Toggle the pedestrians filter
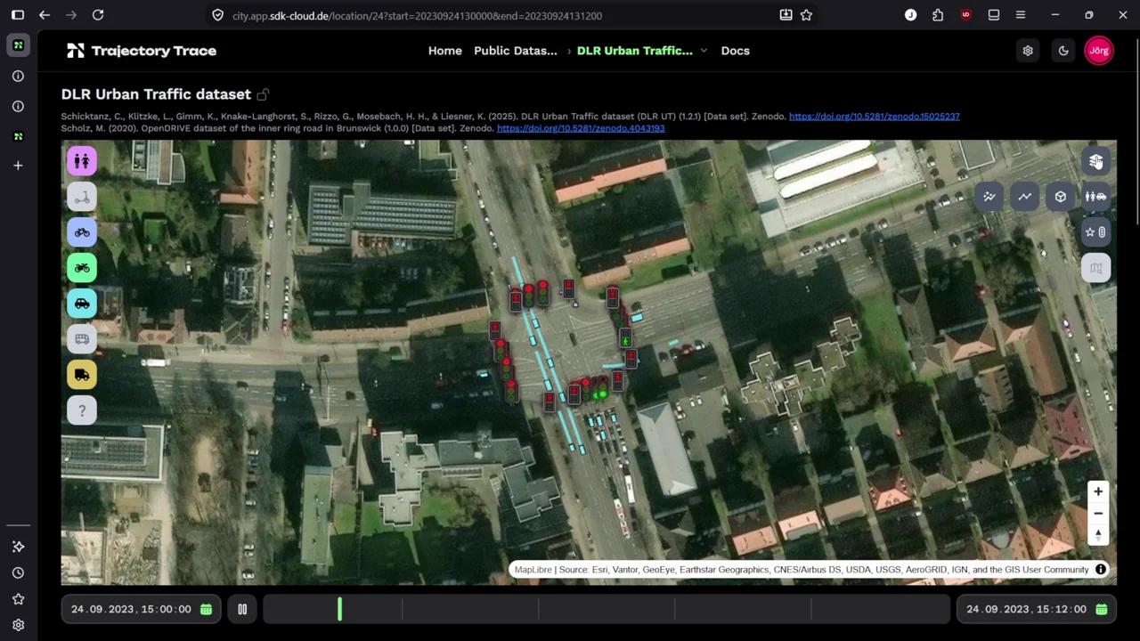 point(82,161)
